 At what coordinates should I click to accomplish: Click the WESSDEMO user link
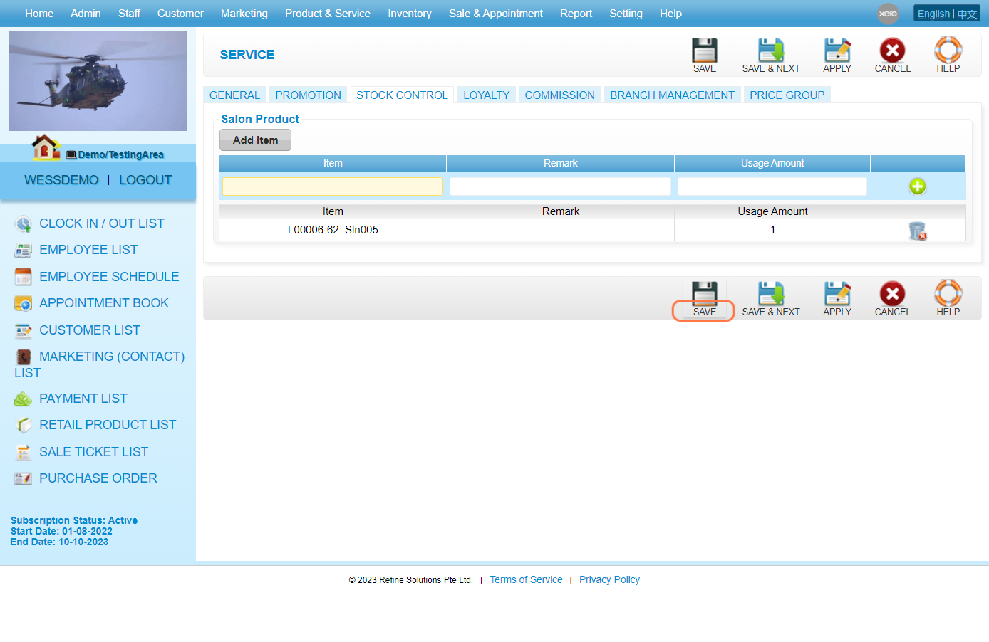[61, 180]
